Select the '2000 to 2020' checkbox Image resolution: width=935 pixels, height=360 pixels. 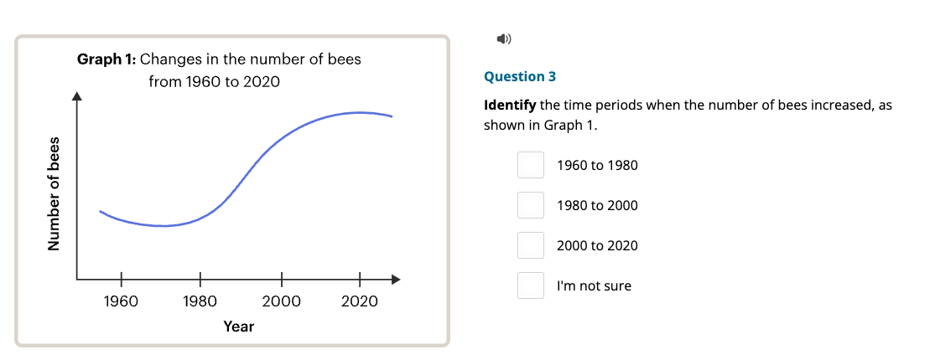531,245
